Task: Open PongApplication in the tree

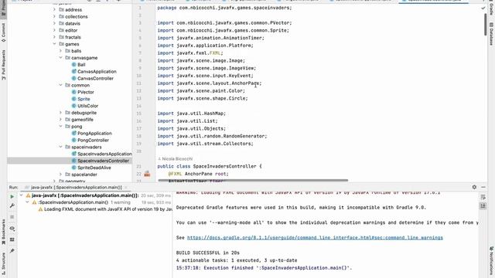Action: (x=94, y=134)
